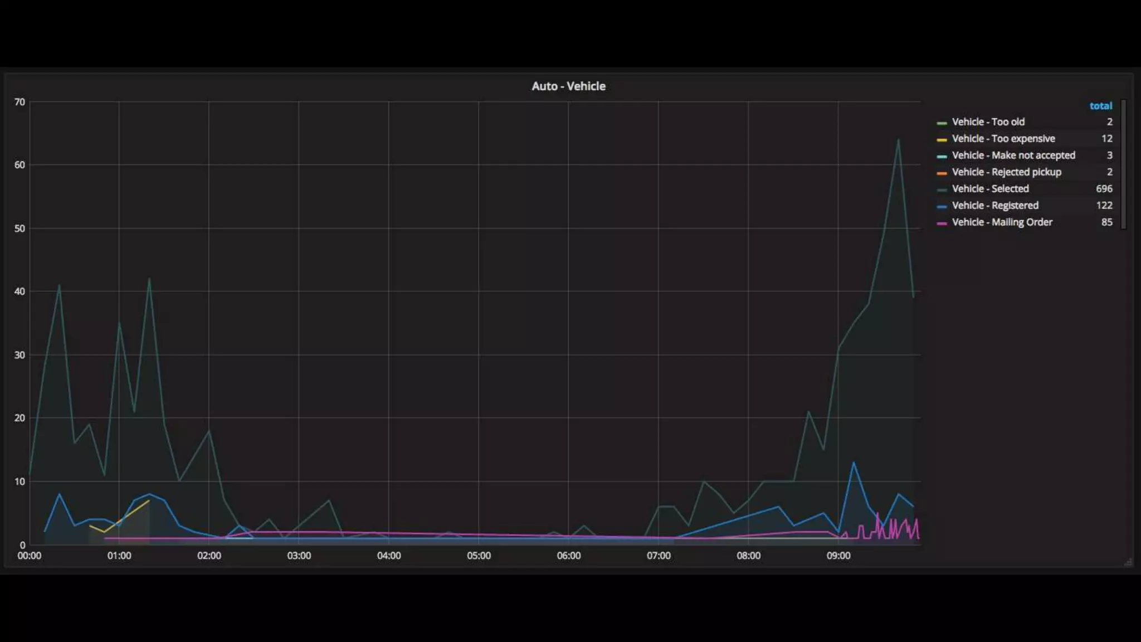
Task: Toggle the Vehicle - Make not accepted series label
Action: (1013, 155)
